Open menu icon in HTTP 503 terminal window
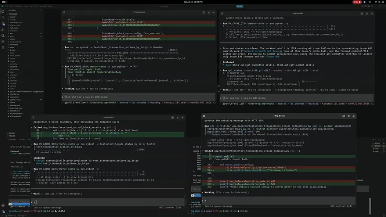 click(x=348, y=116)
